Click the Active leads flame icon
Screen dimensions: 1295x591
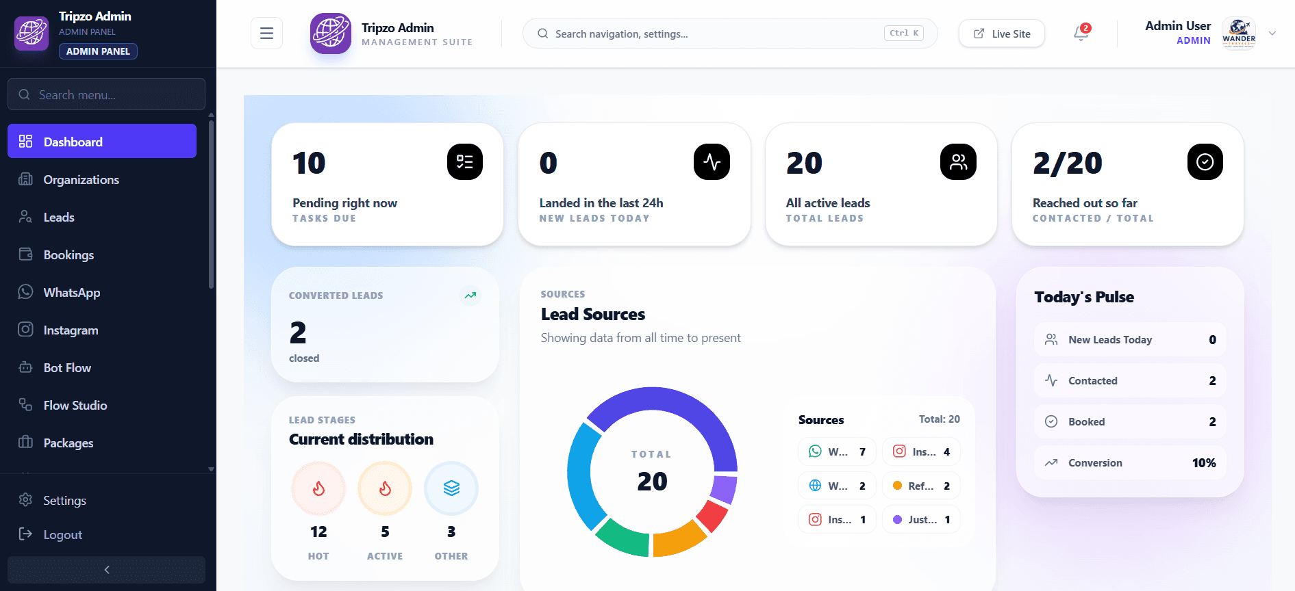(x=385, y=488)
